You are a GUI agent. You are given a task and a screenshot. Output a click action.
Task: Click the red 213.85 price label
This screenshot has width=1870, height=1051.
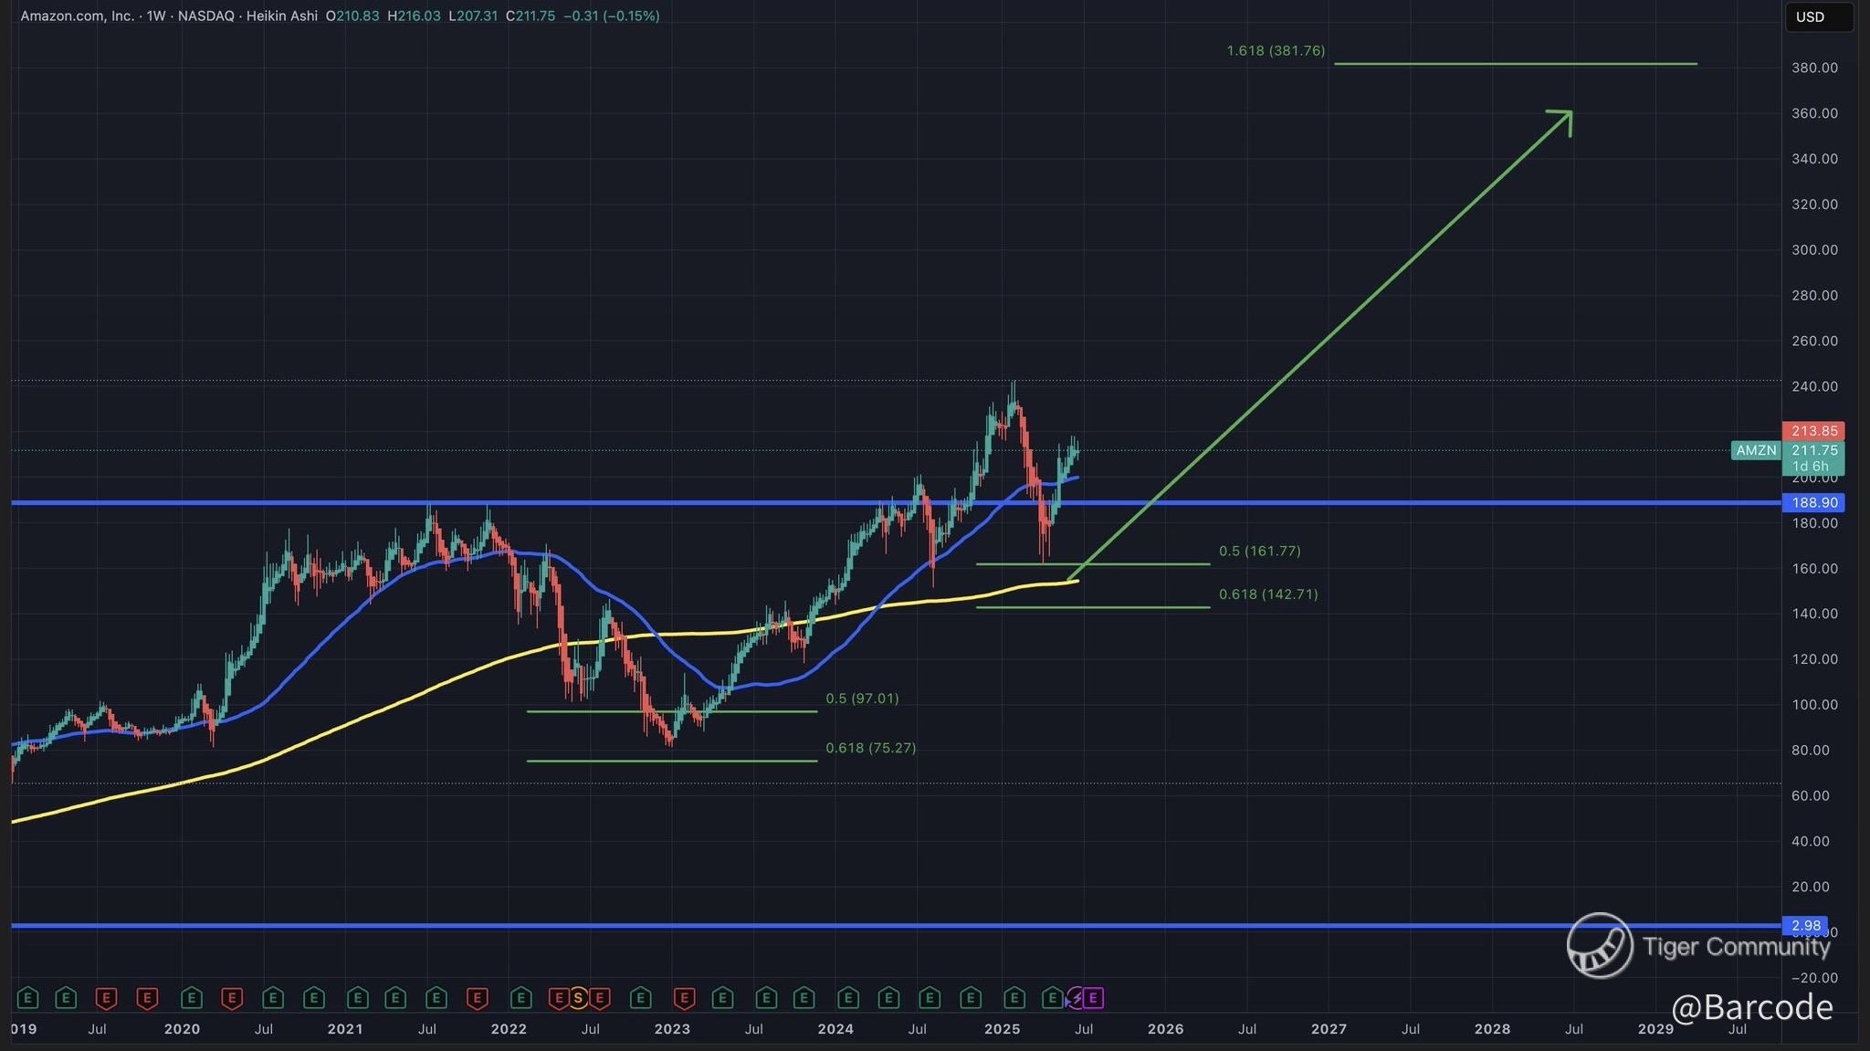coord(1813,431)
